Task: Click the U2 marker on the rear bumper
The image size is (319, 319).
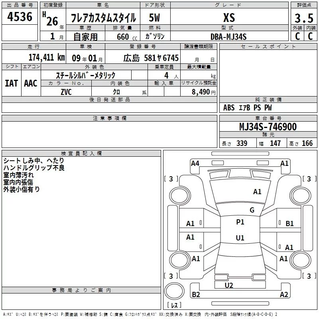Action: pos(229,285)
